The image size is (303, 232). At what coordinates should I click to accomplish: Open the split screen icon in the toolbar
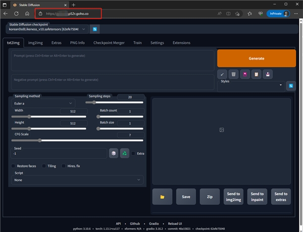[x=228, y=14]
